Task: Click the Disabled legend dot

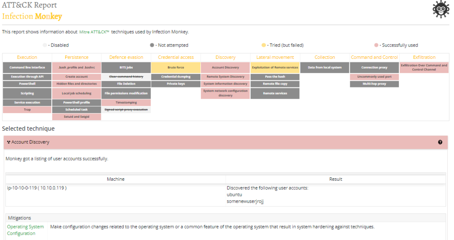Action: pos(45,45)
